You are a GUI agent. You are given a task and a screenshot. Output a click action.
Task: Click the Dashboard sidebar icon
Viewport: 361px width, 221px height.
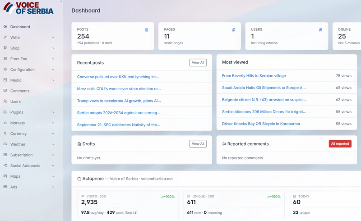[5, 27]
